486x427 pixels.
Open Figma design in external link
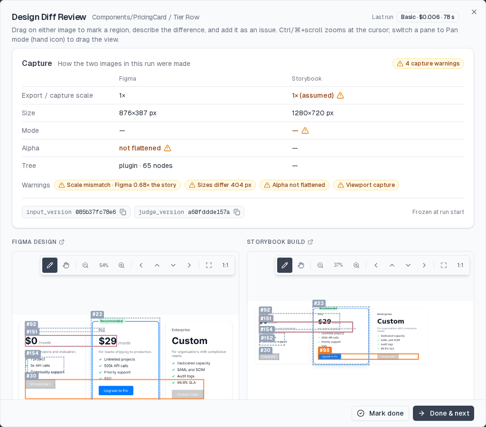(x=62, y=242)
